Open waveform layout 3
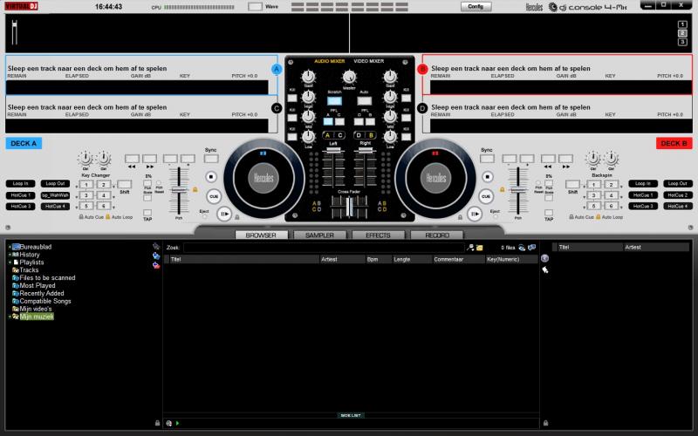 pyautogui.click(x=682, y=42)
